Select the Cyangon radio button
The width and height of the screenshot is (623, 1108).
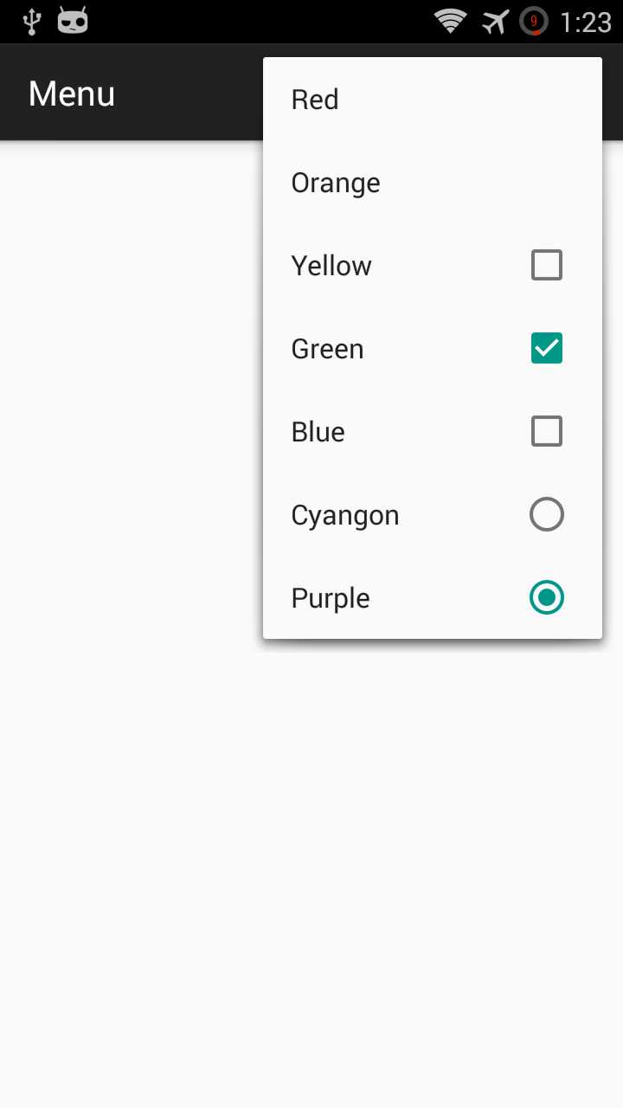pos(547,514)
